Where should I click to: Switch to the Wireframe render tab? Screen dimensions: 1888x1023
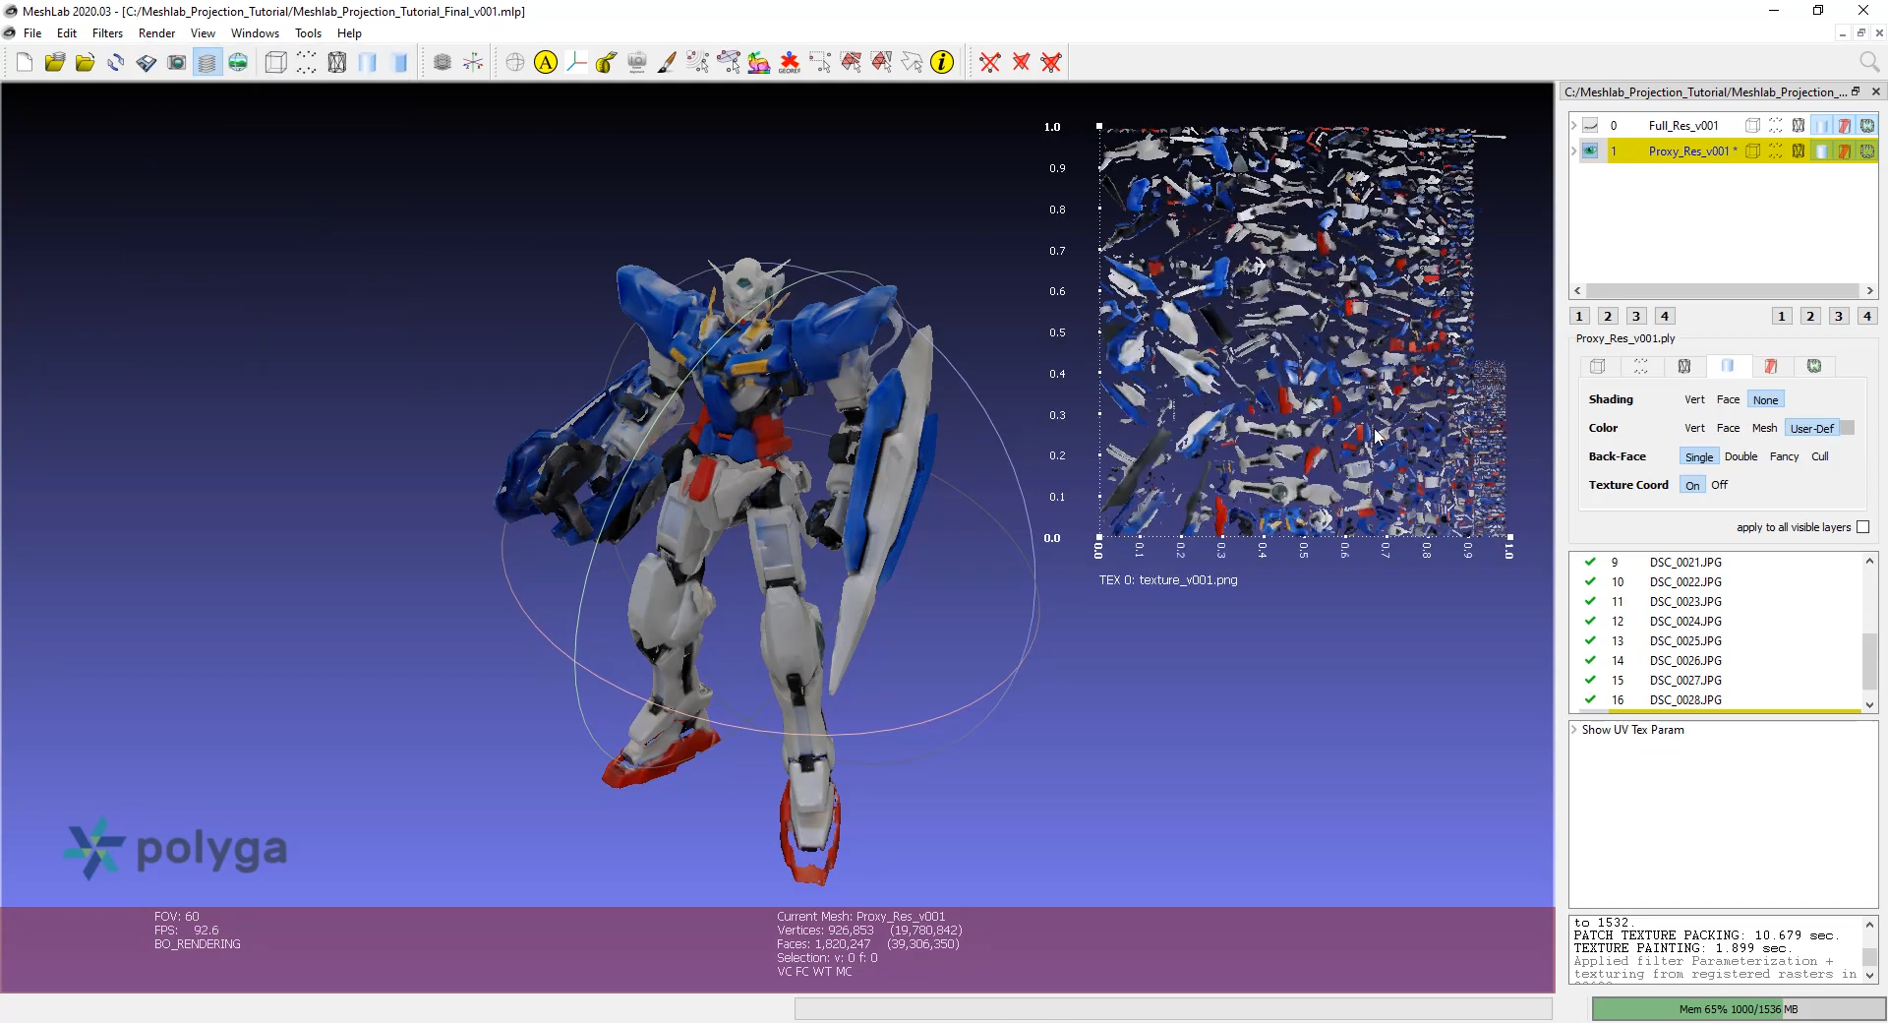point(1684,366)
